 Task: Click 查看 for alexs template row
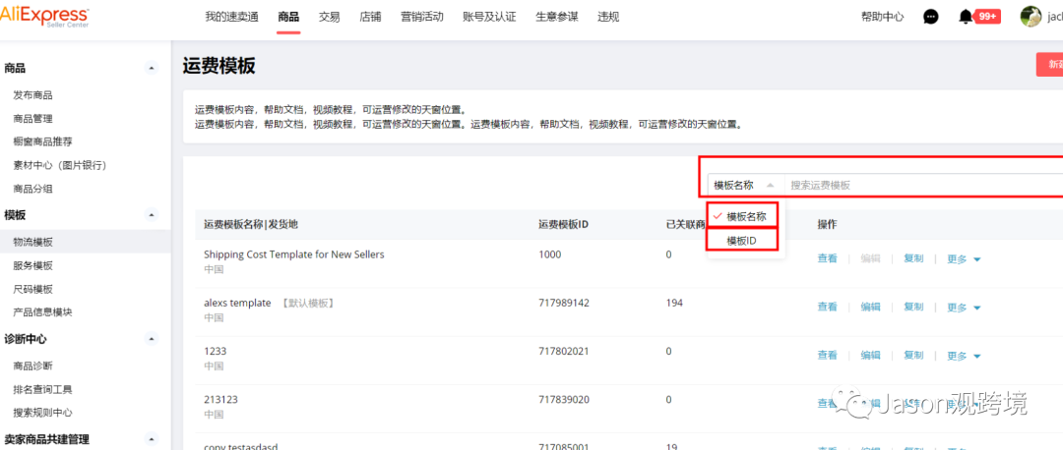(827, 307)
